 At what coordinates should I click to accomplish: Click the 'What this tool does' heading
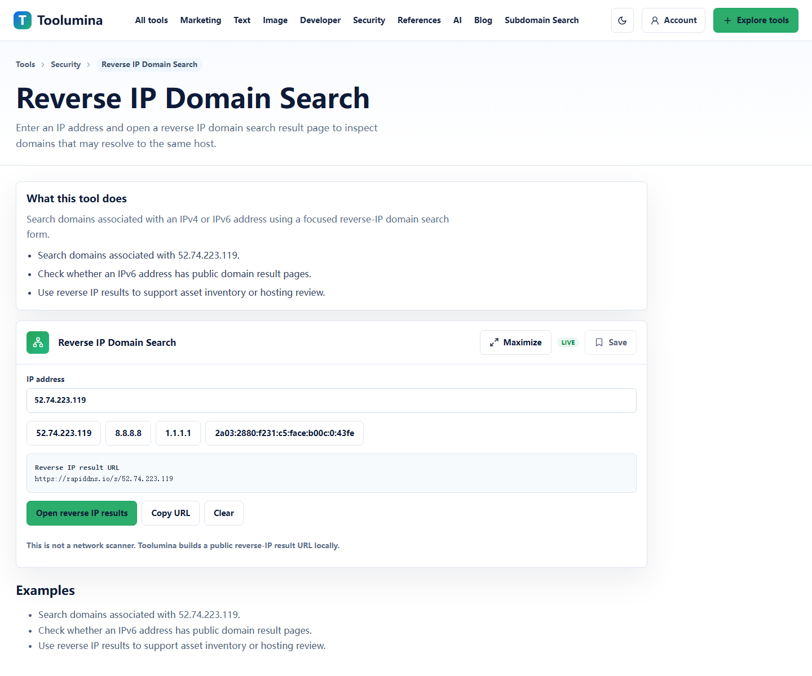click(77, 198)
